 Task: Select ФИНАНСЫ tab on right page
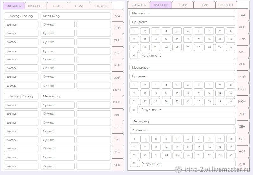pos(139,5)
